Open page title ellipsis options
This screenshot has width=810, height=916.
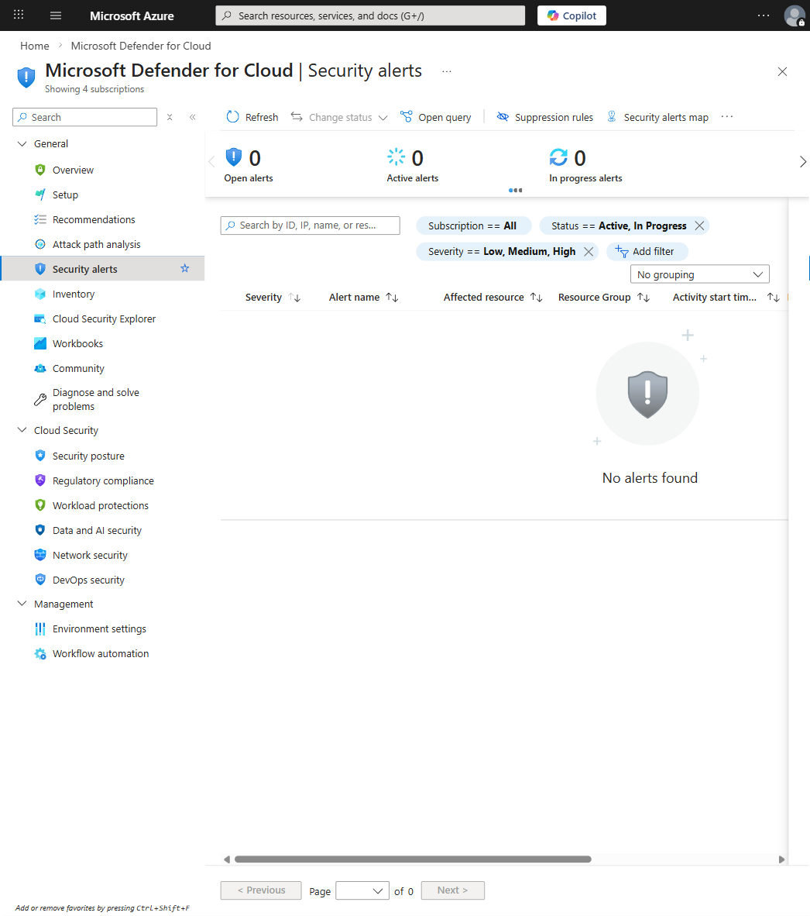pos(447,71)
